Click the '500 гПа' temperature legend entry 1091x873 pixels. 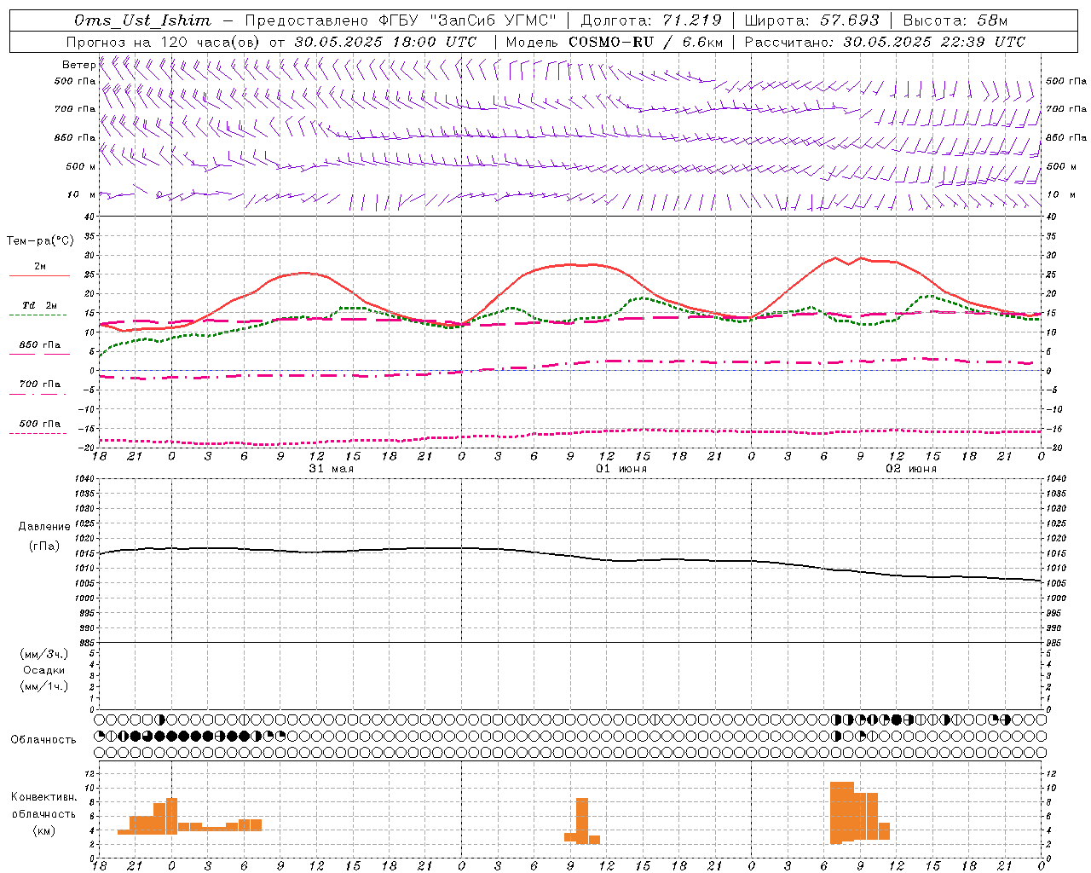40,424
